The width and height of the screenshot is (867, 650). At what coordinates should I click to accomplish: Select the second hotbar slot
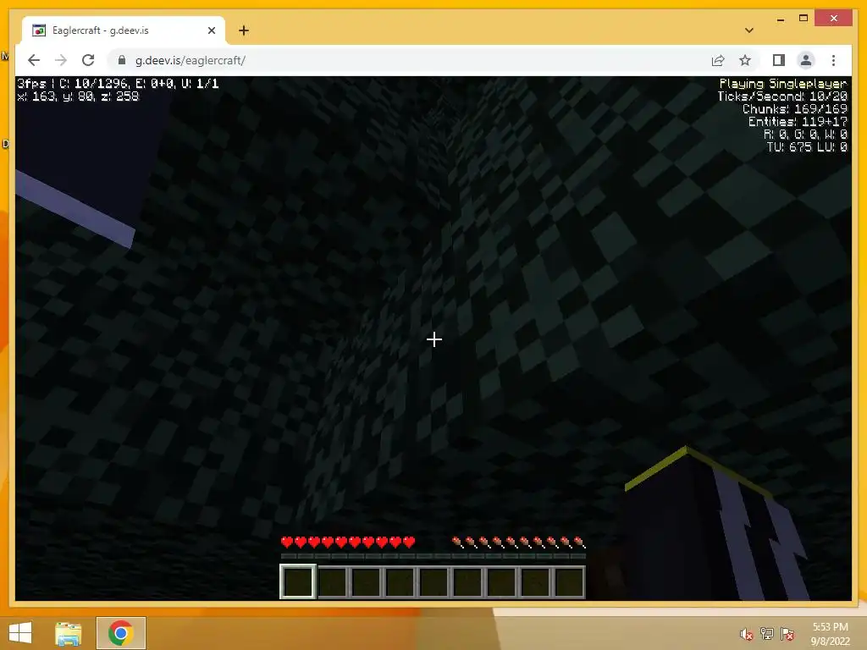click(332, 581)
